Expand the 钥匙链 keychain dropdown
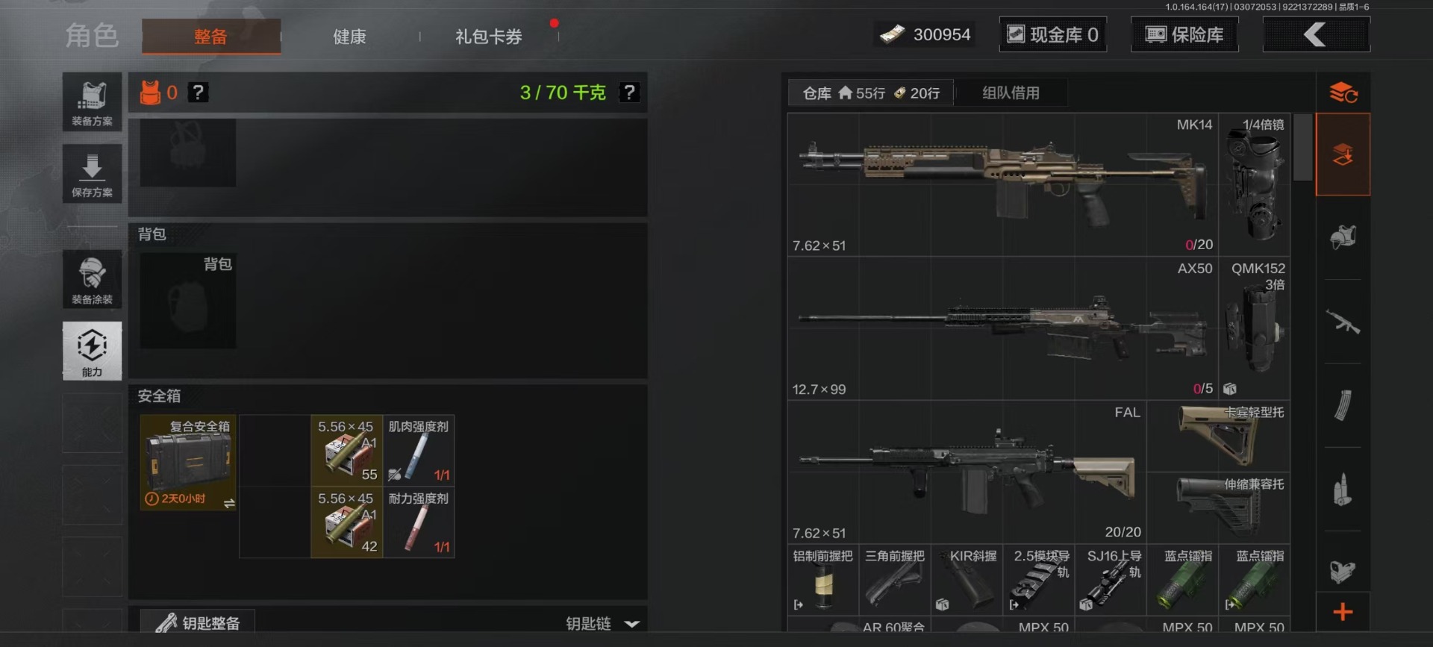The image size is (1433, 647). 631,624
